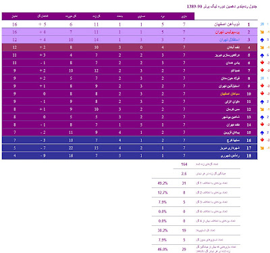Click the yellow team name in rank 10
This screenshot has height=253, width=270.
[230, 94]
